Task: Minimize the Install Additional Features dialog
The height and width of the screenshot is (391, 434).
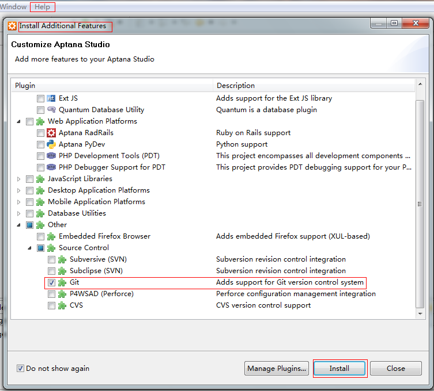Action: (379, 23)
